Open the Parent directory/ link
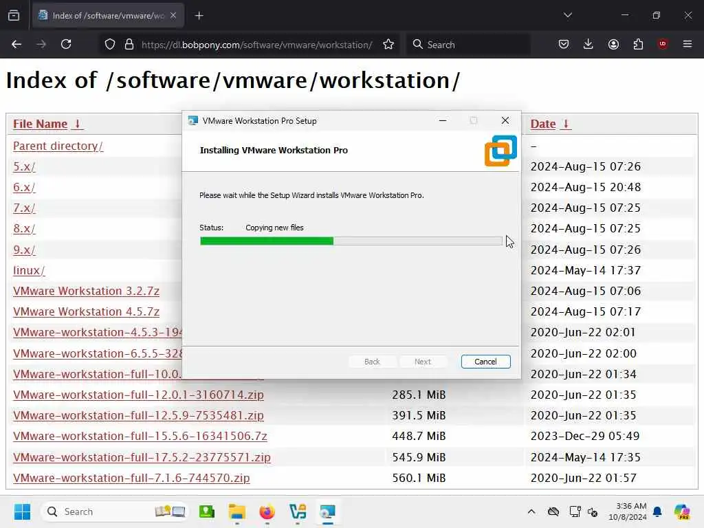The width and height of the screenshot is (704, 528). (58, 146)
